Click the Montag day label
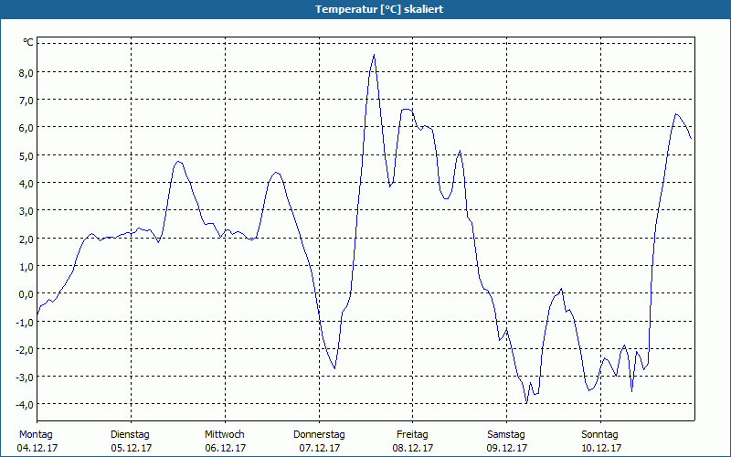This screenshot has width=731, height=457. (x=36, y=435)
